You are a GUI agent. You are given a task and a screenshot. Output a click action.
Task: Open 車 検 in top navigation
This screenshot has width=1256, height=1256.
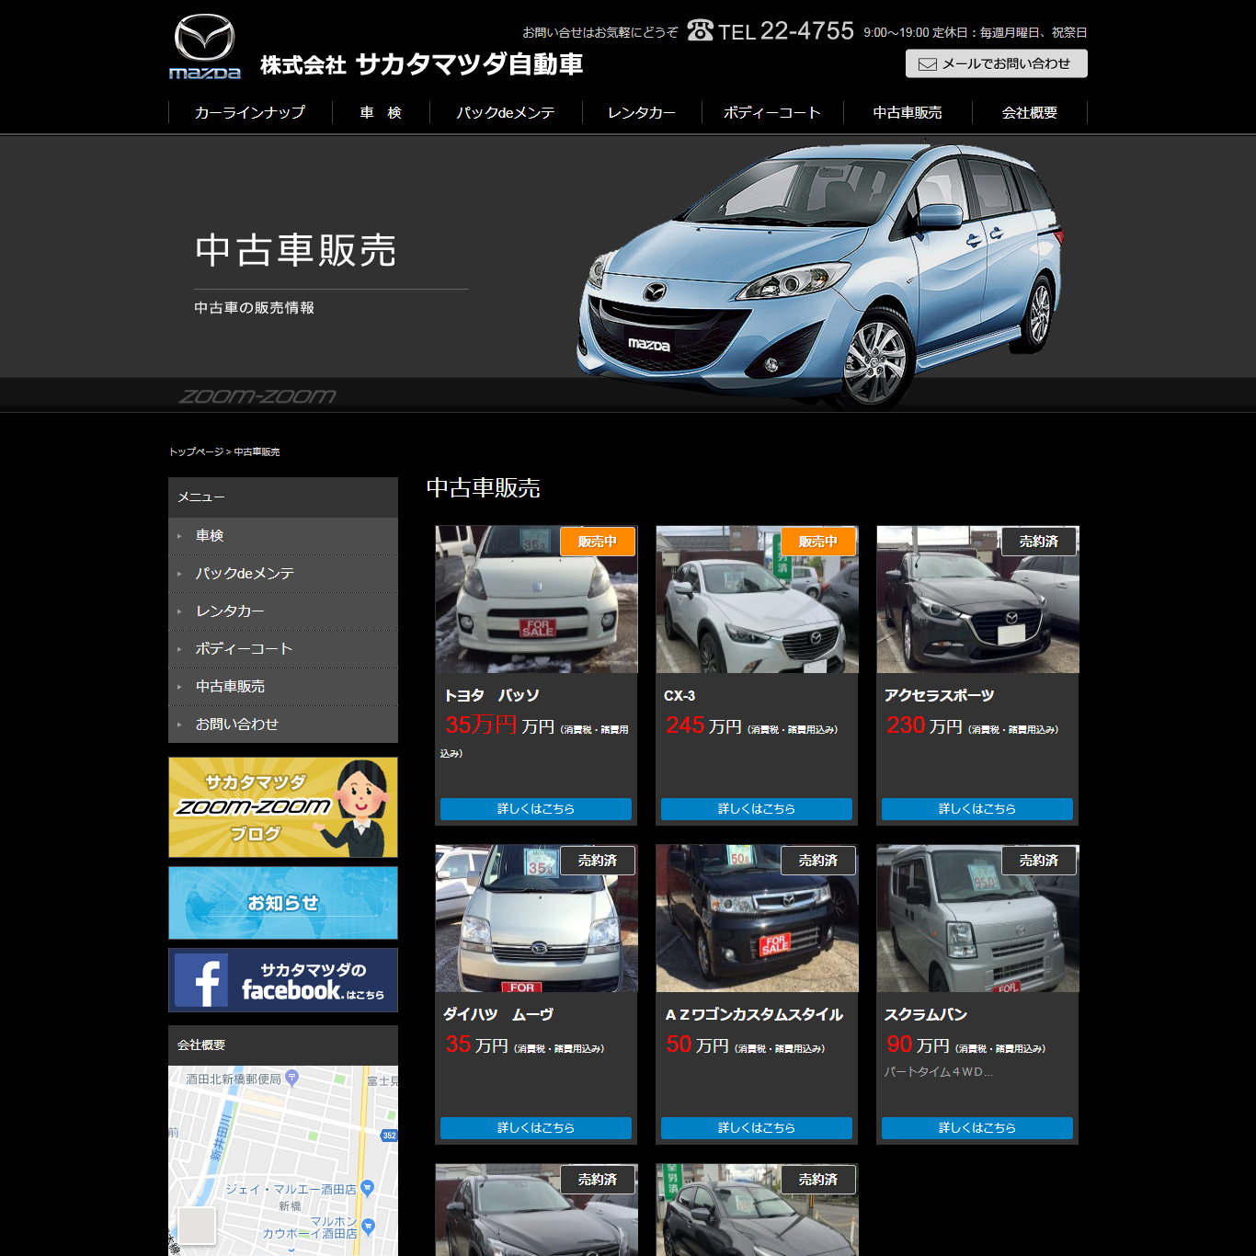click(381, 112)
